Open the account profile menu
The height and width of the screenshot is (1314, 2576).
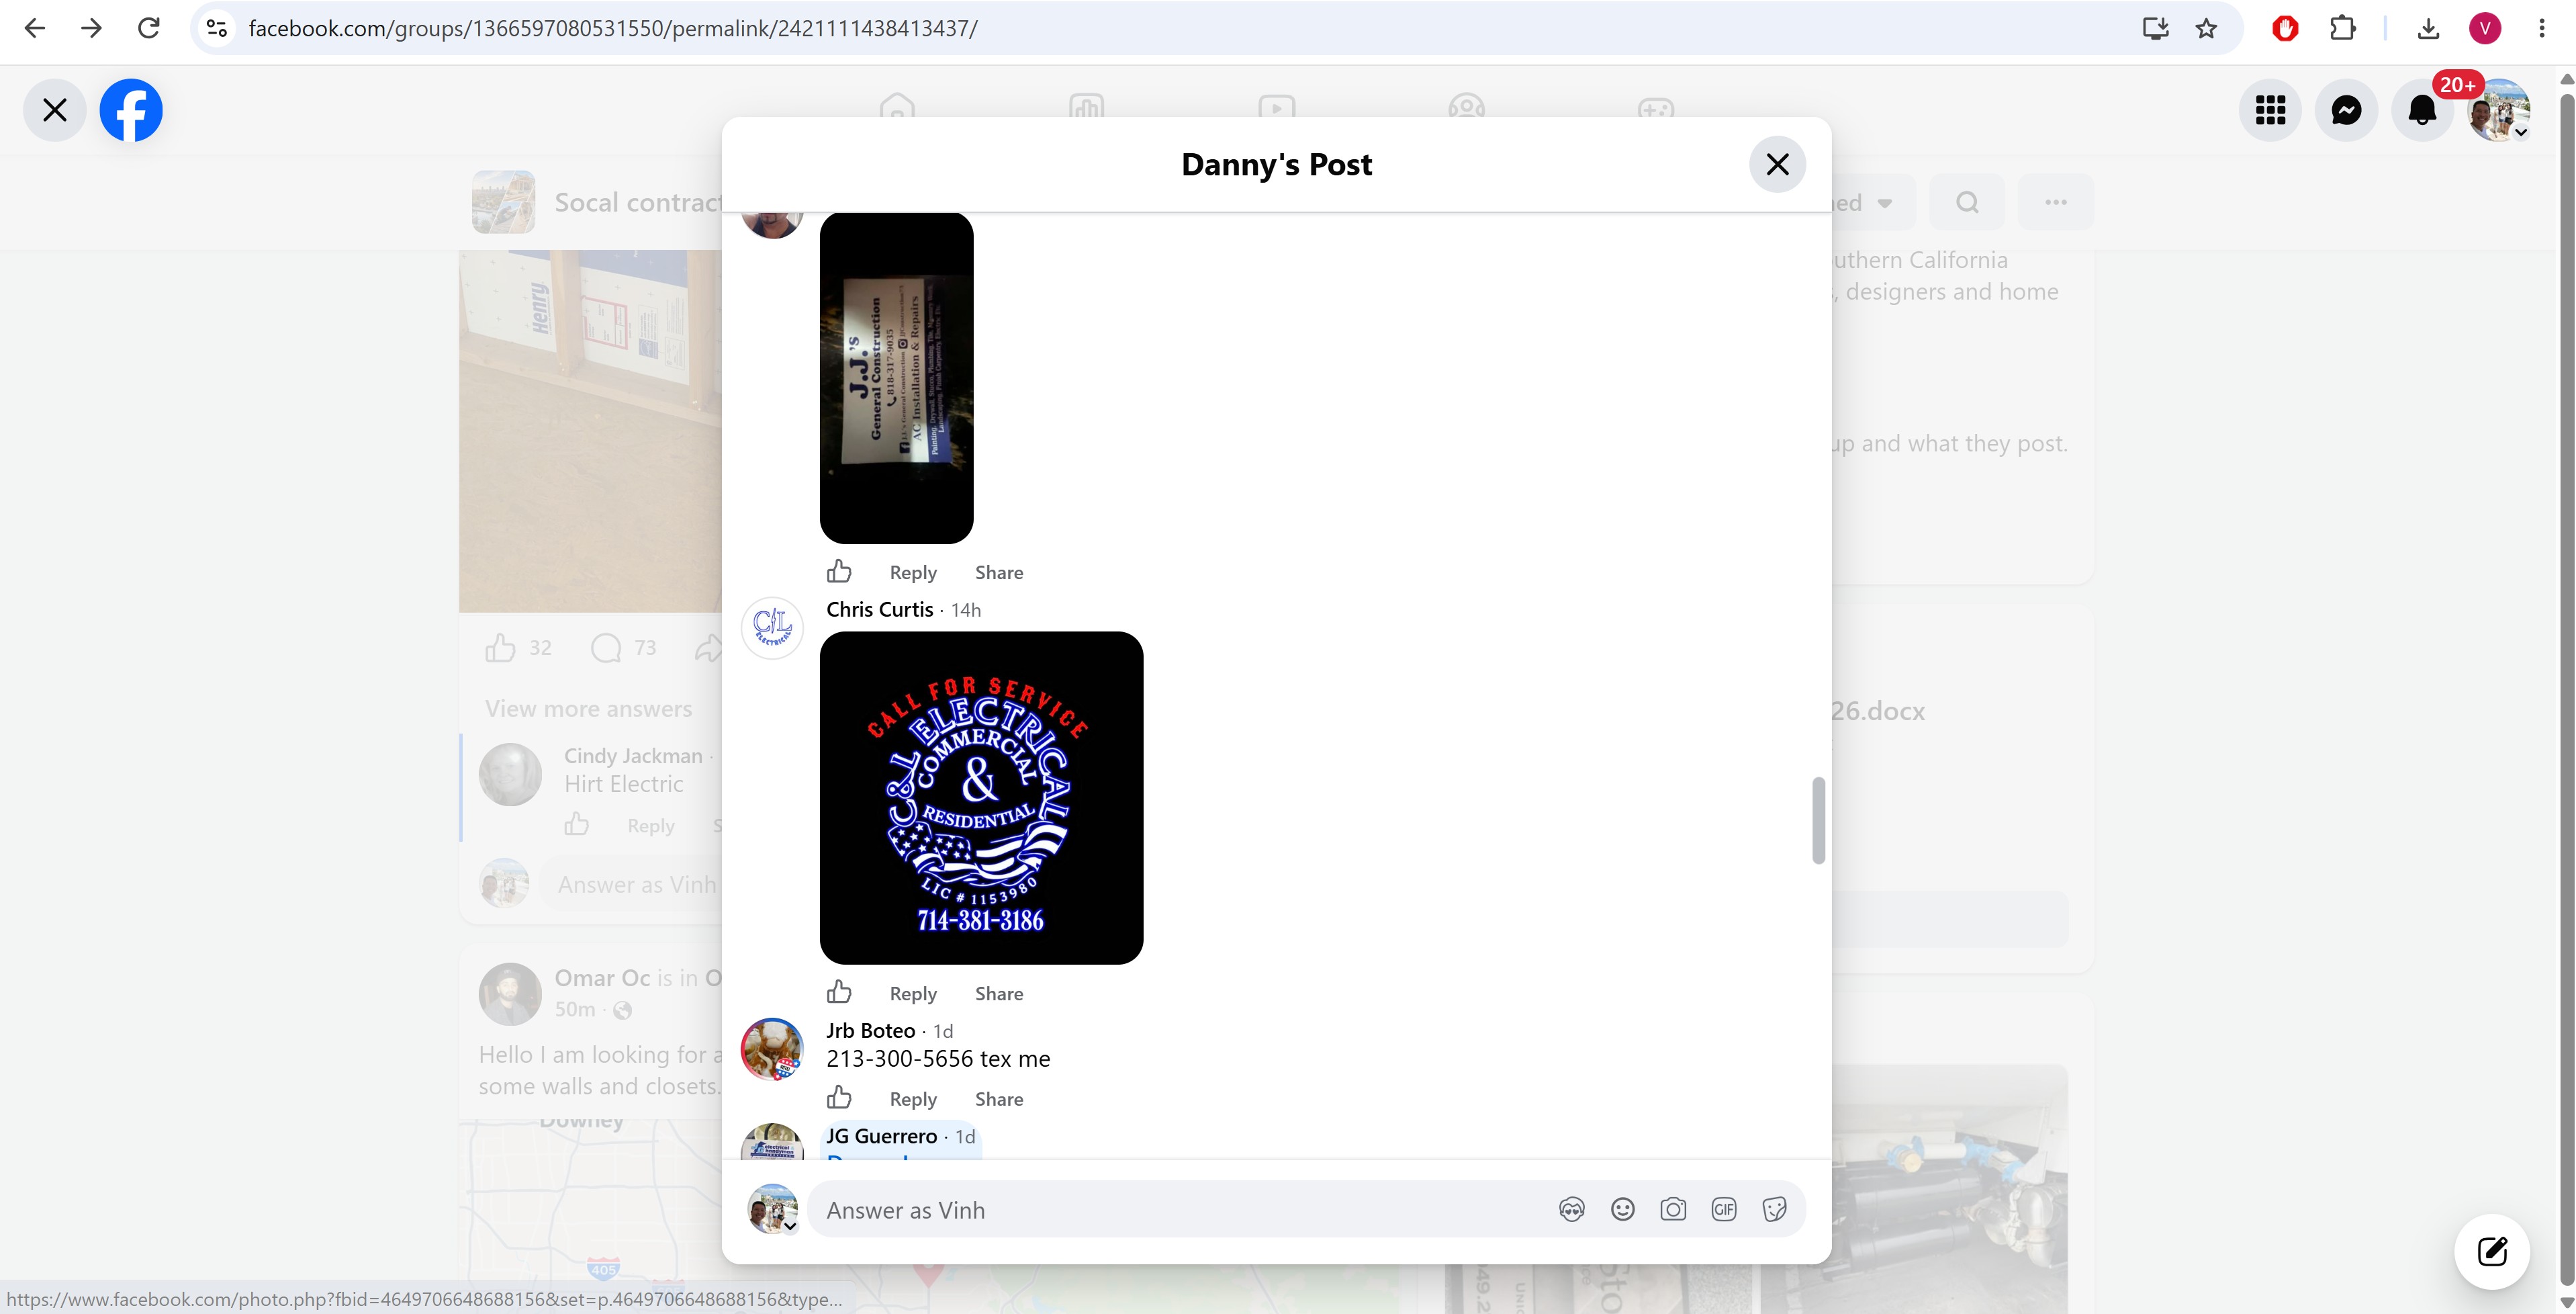(x=2499, y=110)
